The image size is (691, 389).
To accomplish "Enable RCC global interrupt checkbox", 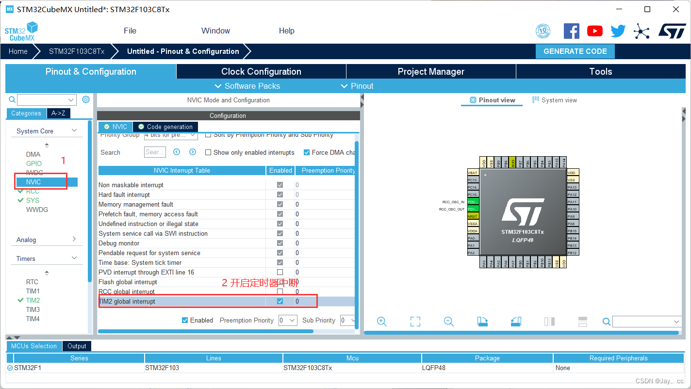I will (x=280, y=292).
